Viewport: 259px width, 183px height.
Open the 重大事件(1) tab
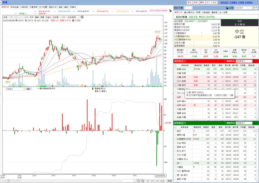click(189, 12)
